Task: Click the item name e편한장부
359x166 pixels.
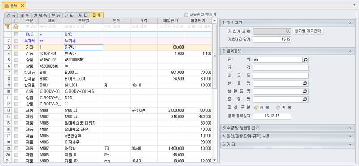Action: (83, 136)
